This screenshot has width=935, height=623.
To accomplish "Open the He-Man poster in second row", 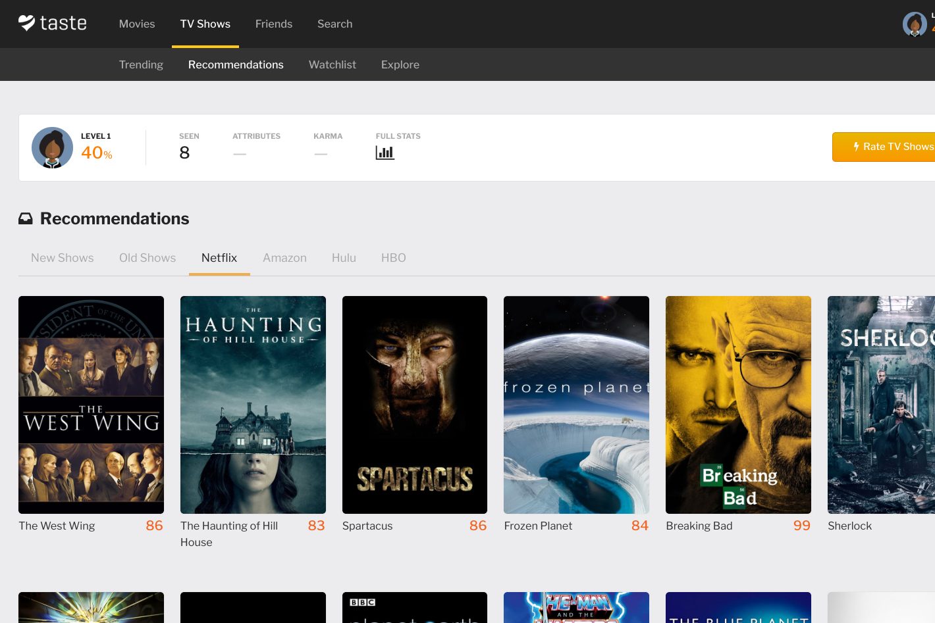I will coord(576,607).
